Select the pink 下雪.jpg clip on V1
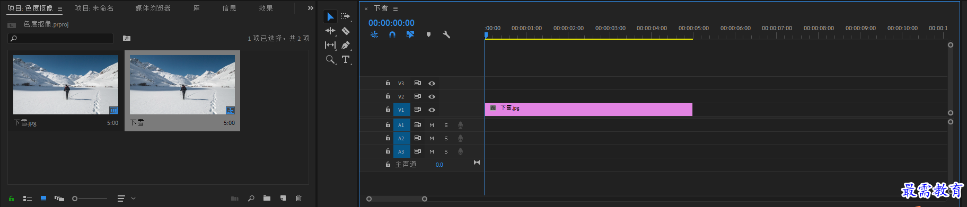Image resolution: width=967 pixels, height=207 pixels. click(588, 110)
